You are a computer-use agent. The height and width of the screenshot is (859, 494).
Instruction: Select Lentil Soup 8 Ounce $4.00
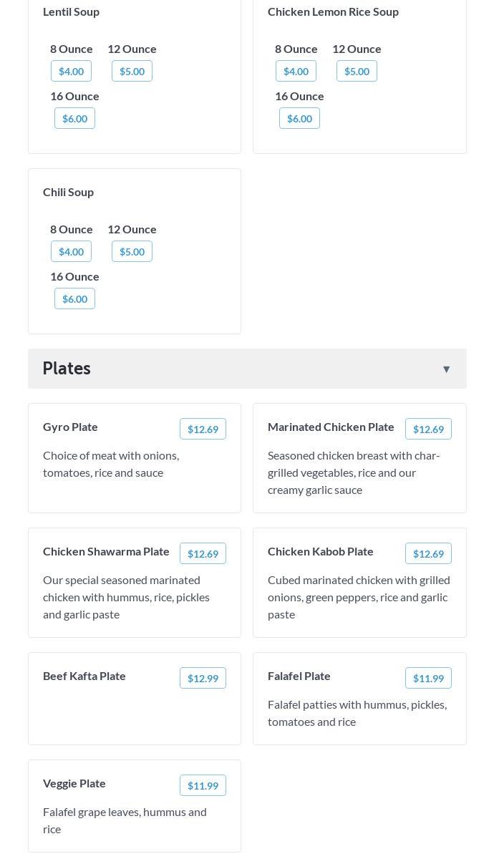(71, 72)
